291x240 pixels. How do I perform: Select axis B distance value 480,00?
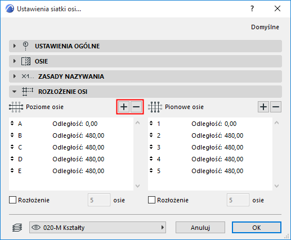click(x=95, y=135)
